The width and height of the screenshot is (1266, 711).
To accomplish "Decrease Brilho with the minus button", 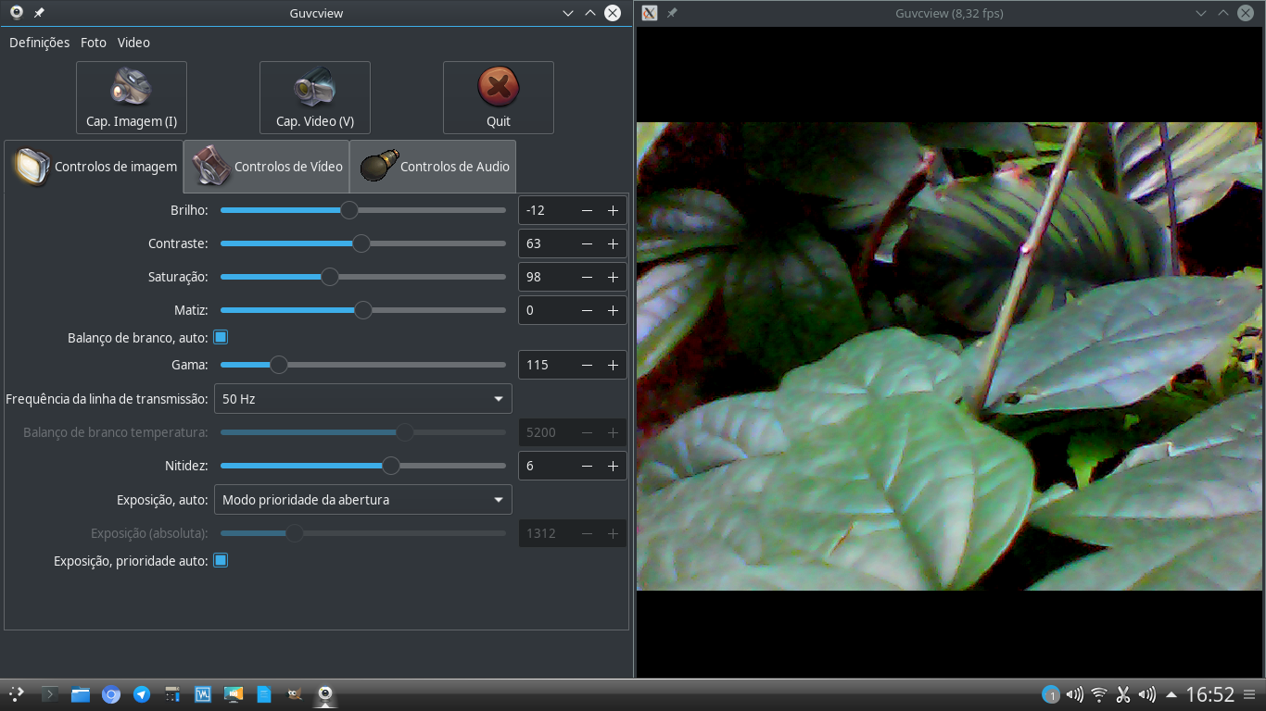I will [x=588, y=210].
